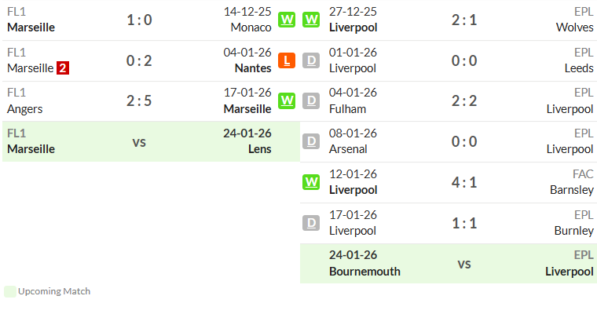This screenshot has height=314, width=597.
Task: Click the 2:5 score of Angers vs Marseille
Action: pos(139,100)
